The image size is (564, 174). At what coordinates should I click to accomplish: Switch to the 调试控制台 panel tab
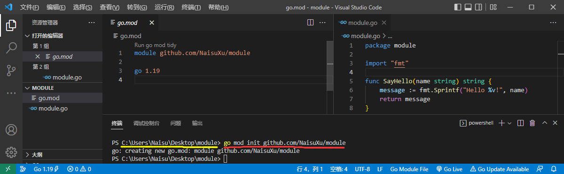146,123
